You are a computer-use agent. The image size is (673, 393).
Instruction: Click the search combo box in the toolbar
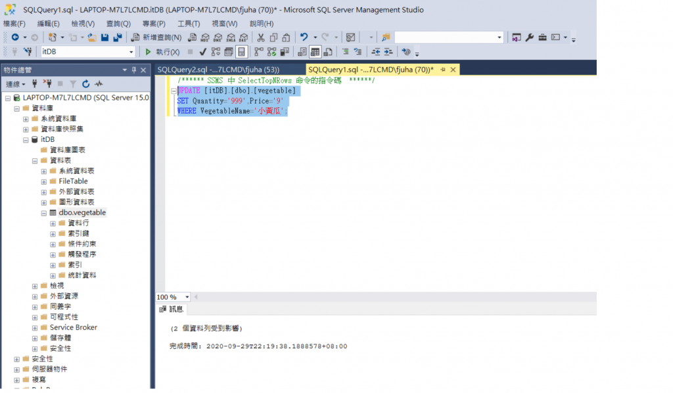point(449,37)
